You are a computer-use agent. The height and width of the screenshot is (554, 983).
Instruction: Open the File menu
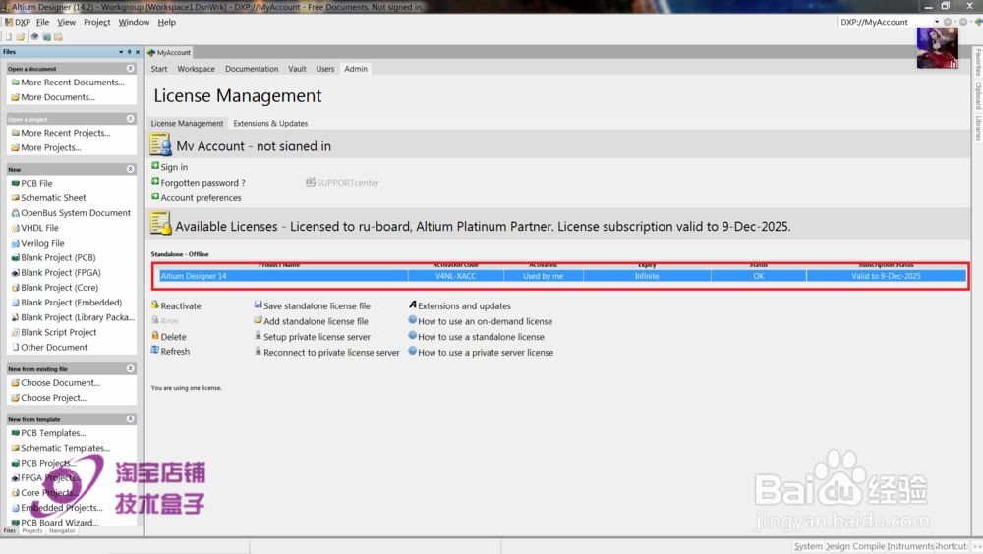pos(42,22)
